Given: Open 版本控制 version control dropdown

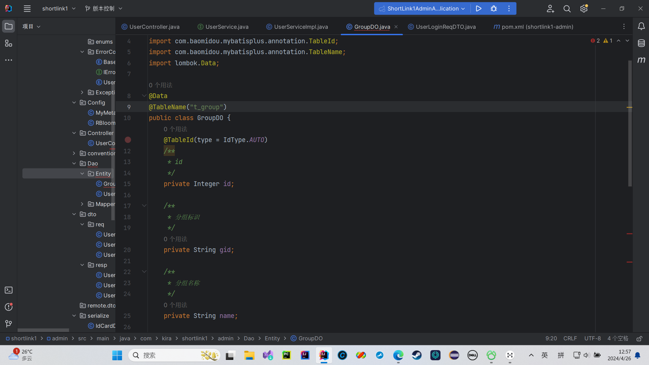Looking at the screenshot, I should (x=103, y=8).
